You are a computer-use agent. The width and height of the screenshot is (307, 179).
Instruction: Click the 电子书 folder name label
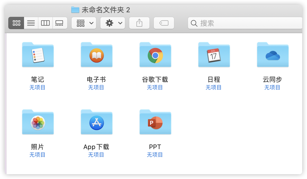pyautogui.click(x=96, y=80)
